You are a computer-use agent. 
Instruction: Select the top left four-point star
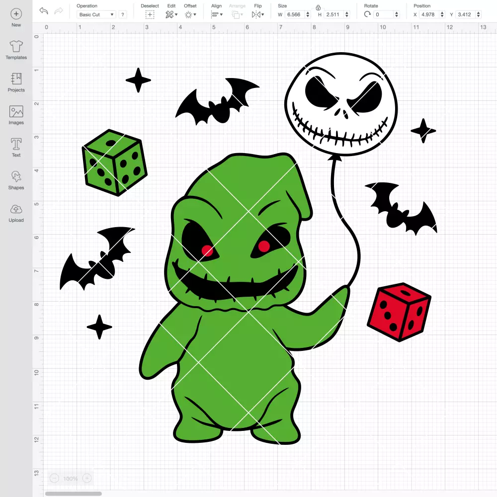[138, 80]
